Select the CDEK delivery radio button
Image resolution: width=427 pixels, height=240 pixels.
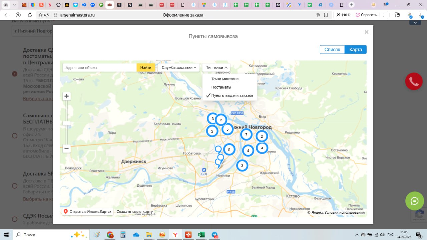click(15, 74)
